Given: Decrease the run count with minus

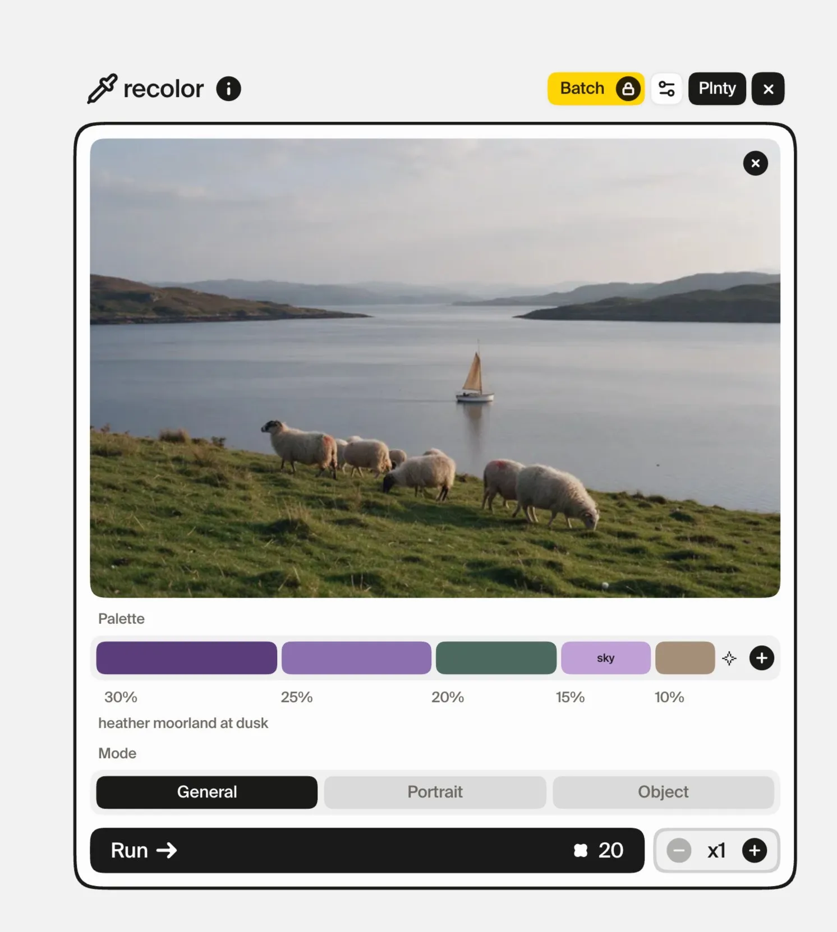Looking at the screenshot, I should tap(679, 850).
